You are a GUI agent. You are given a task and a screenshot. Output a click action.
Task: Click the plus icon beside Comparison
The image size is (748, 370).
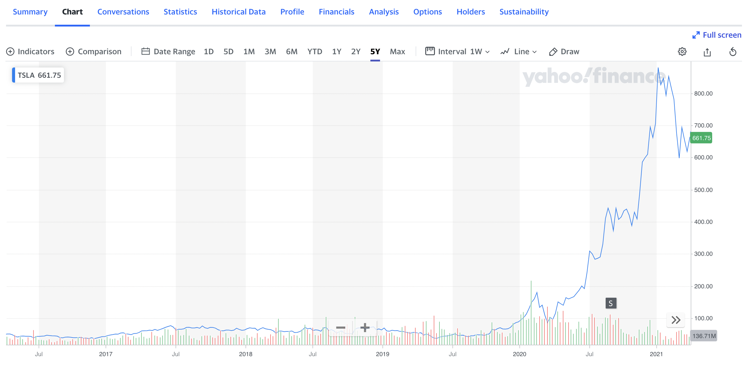click(70, 52)
